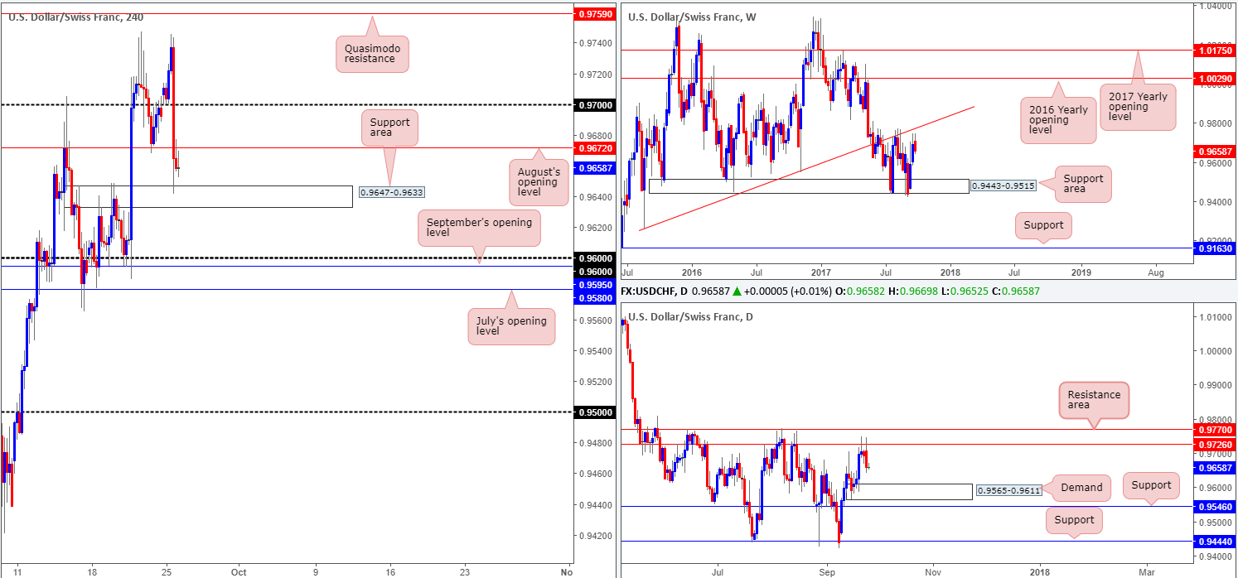1238x578 pixels.
Task: Select the red 0.97260 price label
Action: 1214,445
